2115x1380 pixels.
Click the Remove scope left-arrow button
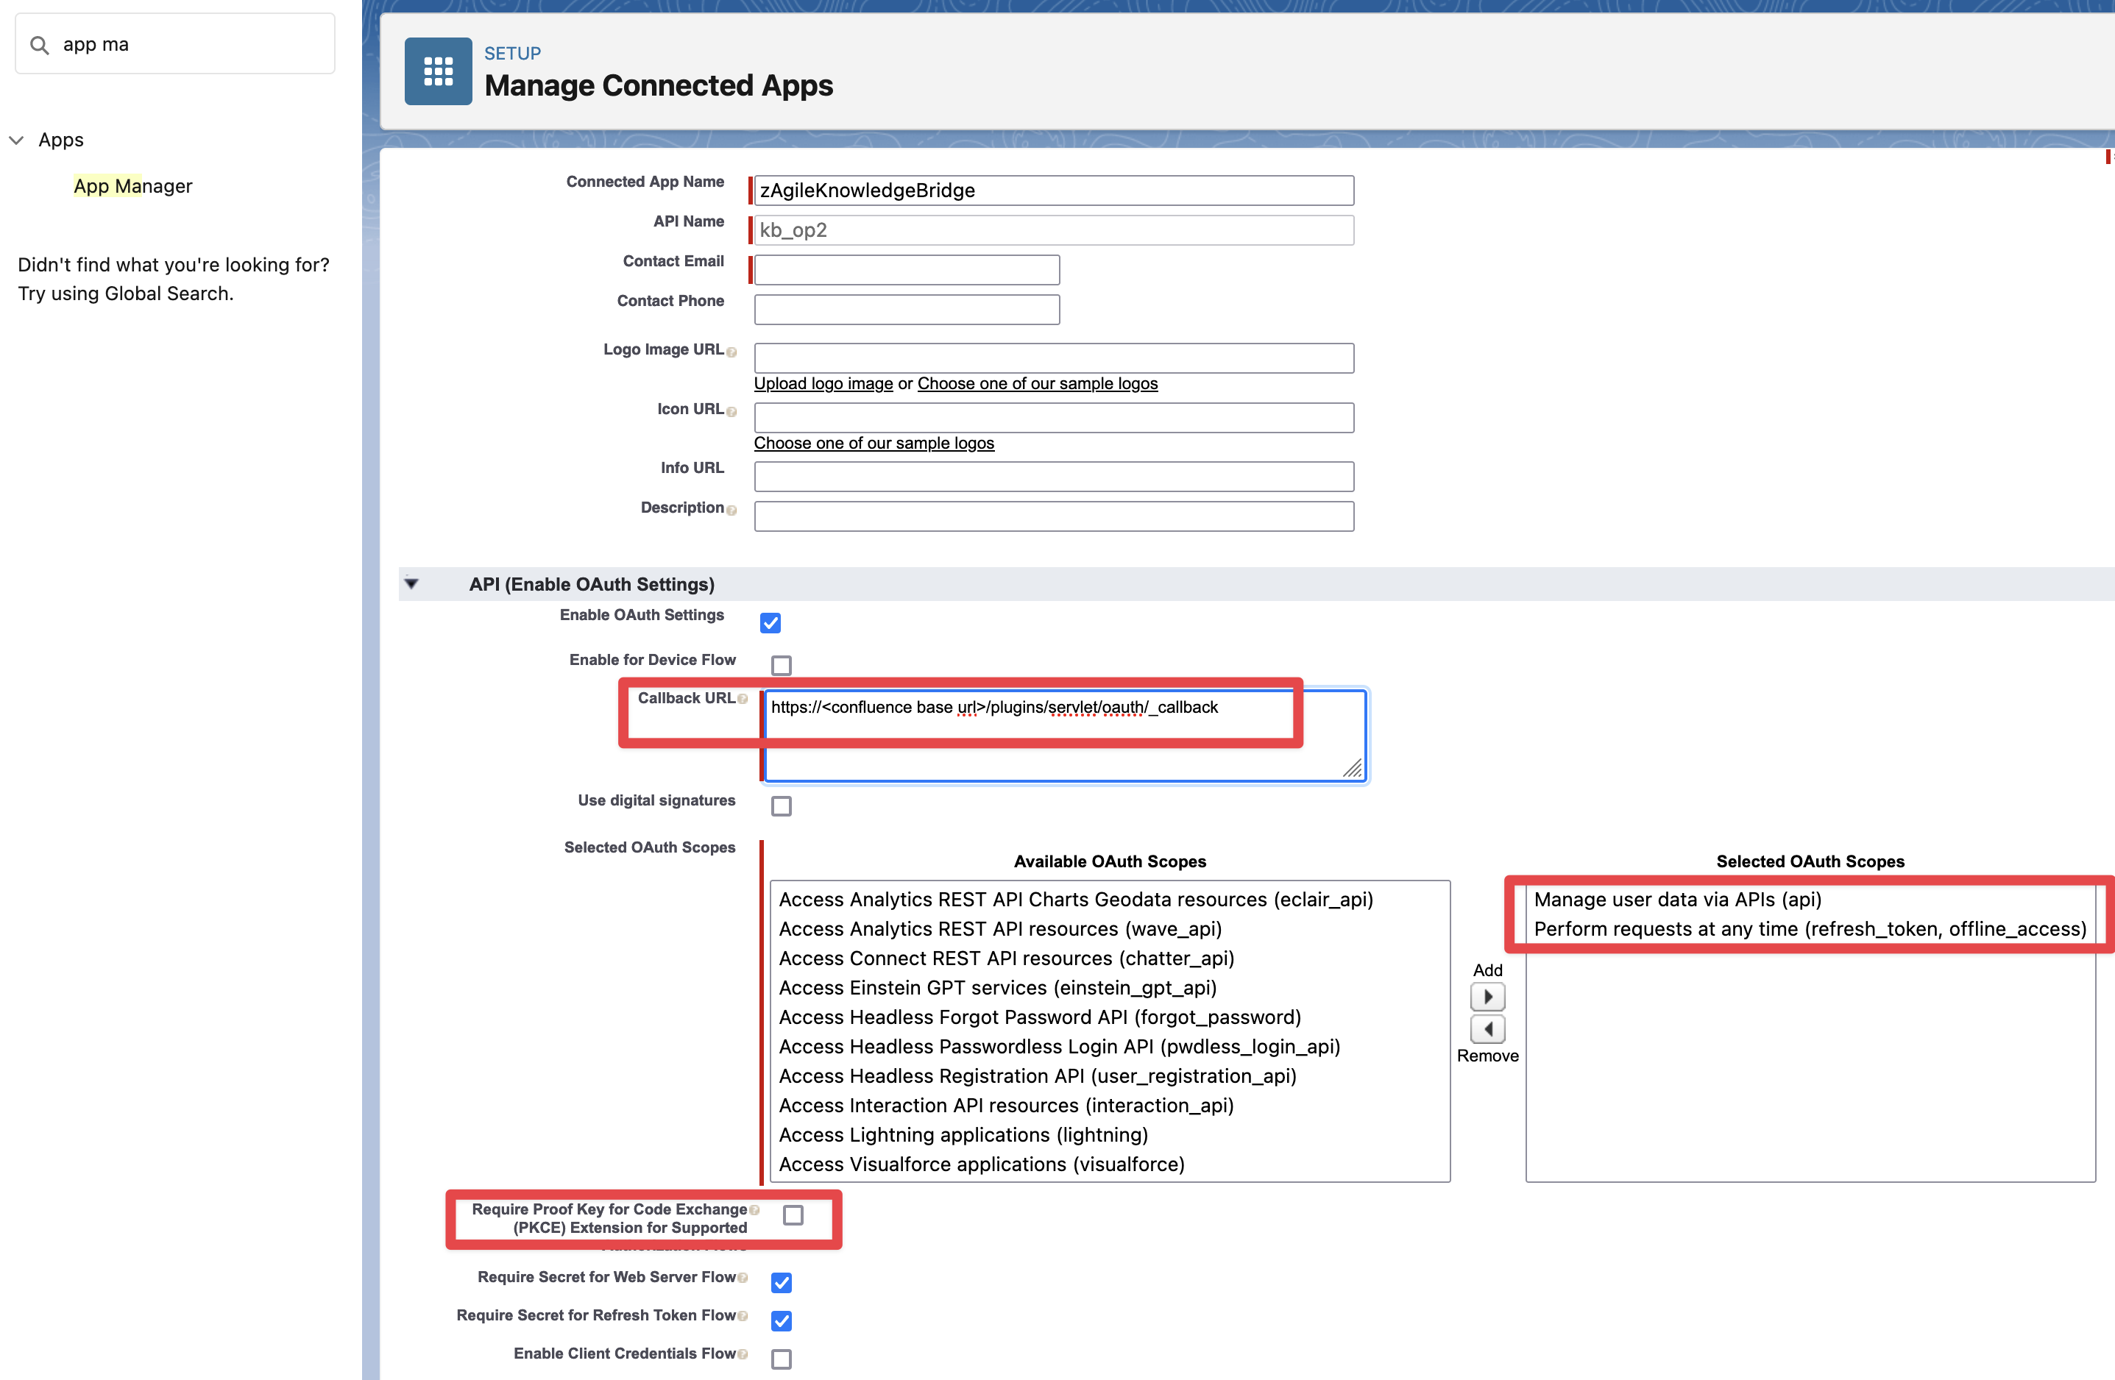tap(1487, 1029)
